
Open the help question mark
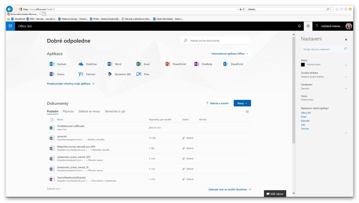[317, 26]
